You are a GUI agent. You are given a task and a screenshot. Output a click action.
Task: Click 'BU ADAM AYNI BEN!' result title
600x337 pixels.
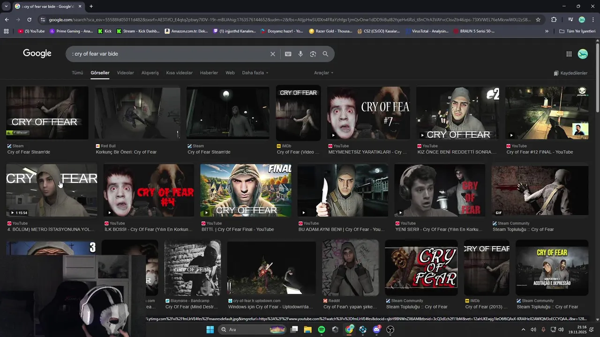tap(341, 229)
